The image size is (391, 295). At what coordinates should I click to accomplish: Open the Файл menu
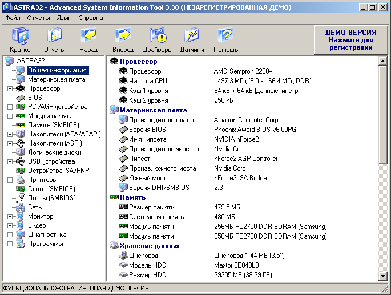[x=13, y=18]
